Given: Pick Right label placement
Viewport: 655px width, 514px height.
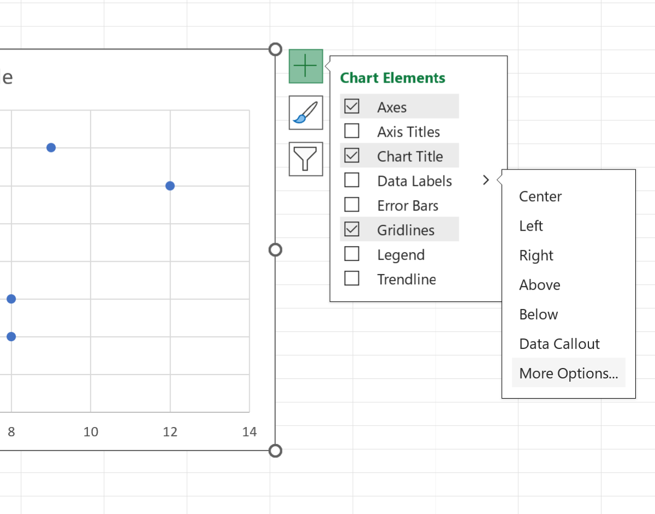Looking at the screenshot, I should coord(536,255).
